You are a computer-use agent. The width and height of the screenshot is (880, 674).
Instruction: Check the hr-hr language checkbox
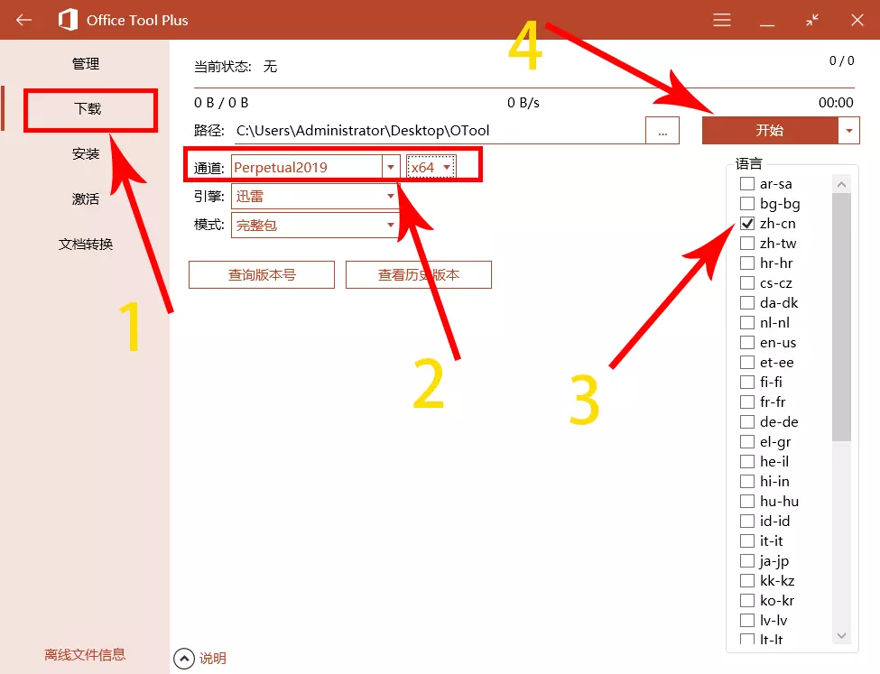[747, 263]
